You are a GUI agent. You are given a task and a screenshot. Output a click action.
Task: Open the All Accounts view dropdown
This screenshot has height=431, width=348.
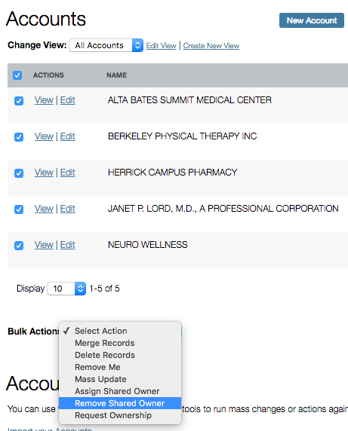[106, 45]
